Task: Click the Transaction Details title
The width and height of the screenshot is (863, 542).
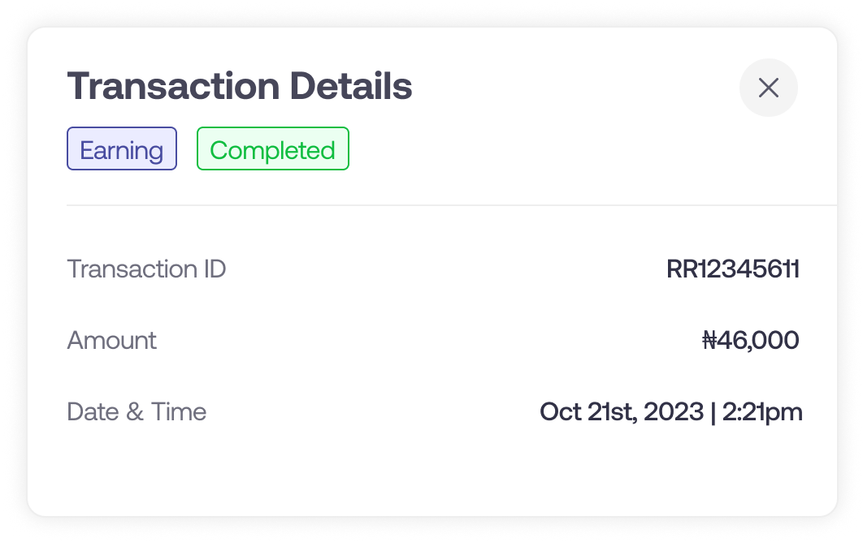Action: [x=239, y=85]
